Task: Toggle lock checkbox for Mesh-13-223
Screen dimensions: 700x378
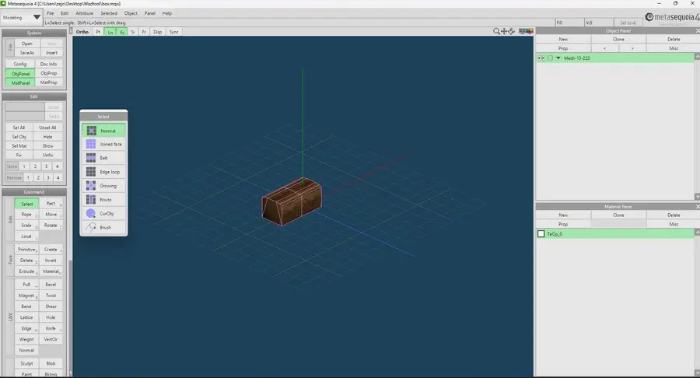Action: (550, 58)
